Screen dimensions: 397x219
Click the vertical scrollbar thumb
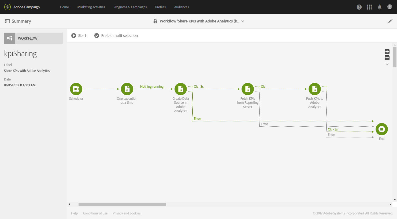pyautogui.click(x=395, y=57)
